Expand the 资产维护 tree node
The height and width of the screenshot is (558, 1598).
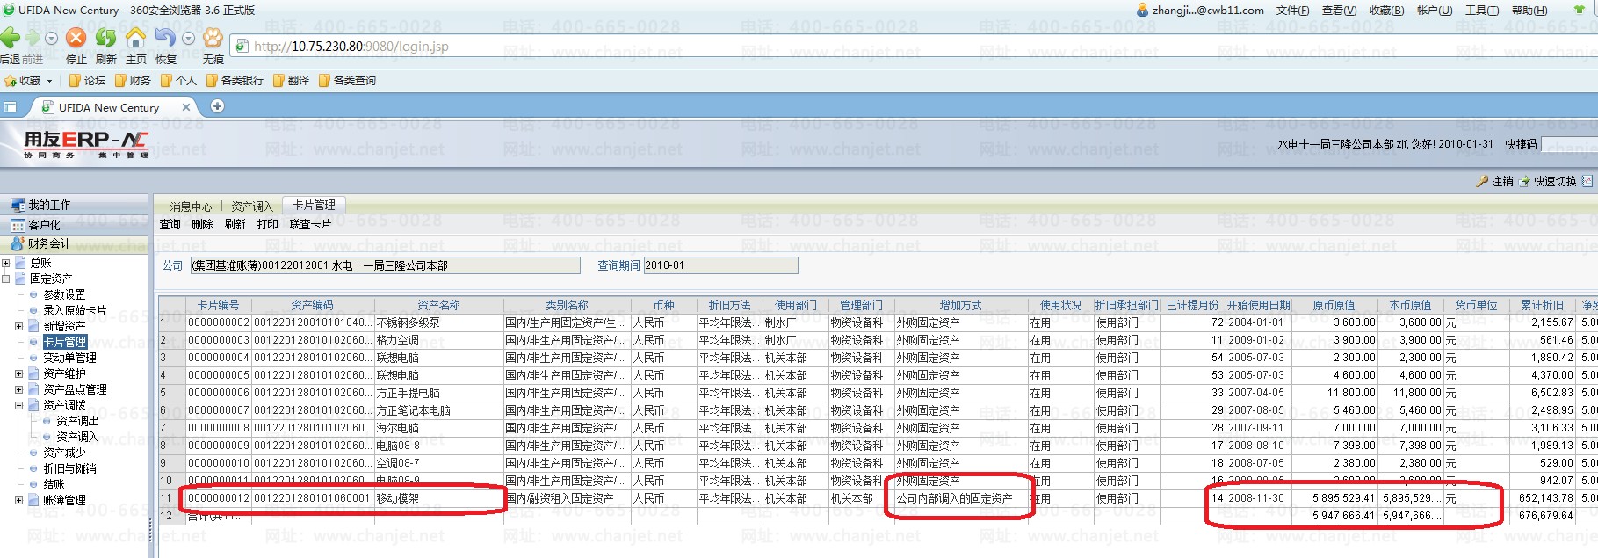click(x=19, y=373)
